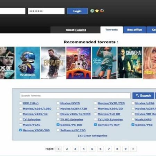Click the uTorrent icon next to Login

point(92,11)
